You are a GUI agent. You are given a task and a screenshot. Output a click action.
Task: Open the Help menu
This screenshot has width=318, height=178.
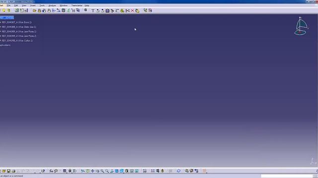[x=87, y=5]
